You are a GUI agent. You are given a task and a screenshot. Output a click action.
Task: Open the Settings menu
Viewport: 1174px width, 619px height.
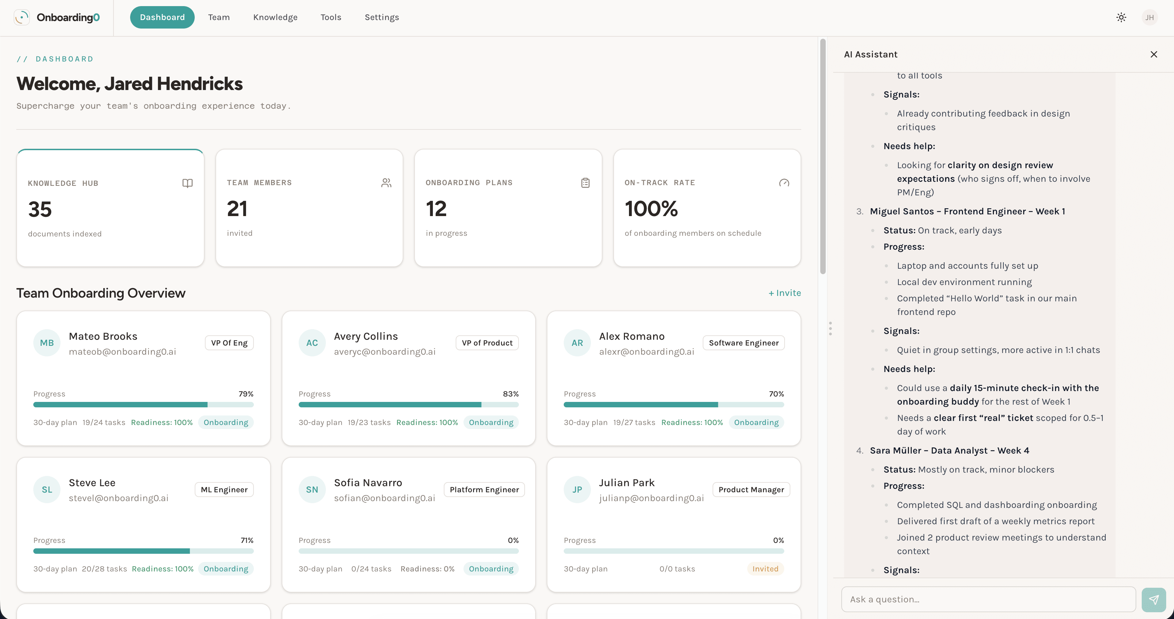pyautogui.click(x=382, y=17)
